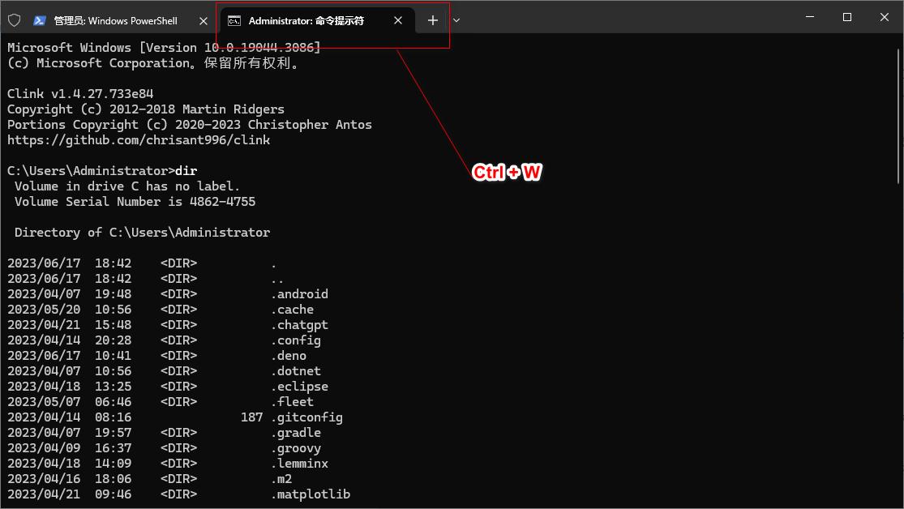Click the dir command text after the prompt
904x509 pixels.
[x=187, y=170]
